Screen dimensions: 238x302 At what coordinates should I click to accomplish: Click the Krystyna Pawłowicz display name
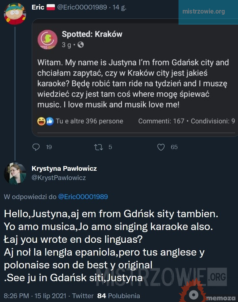(x=64, y=168)
